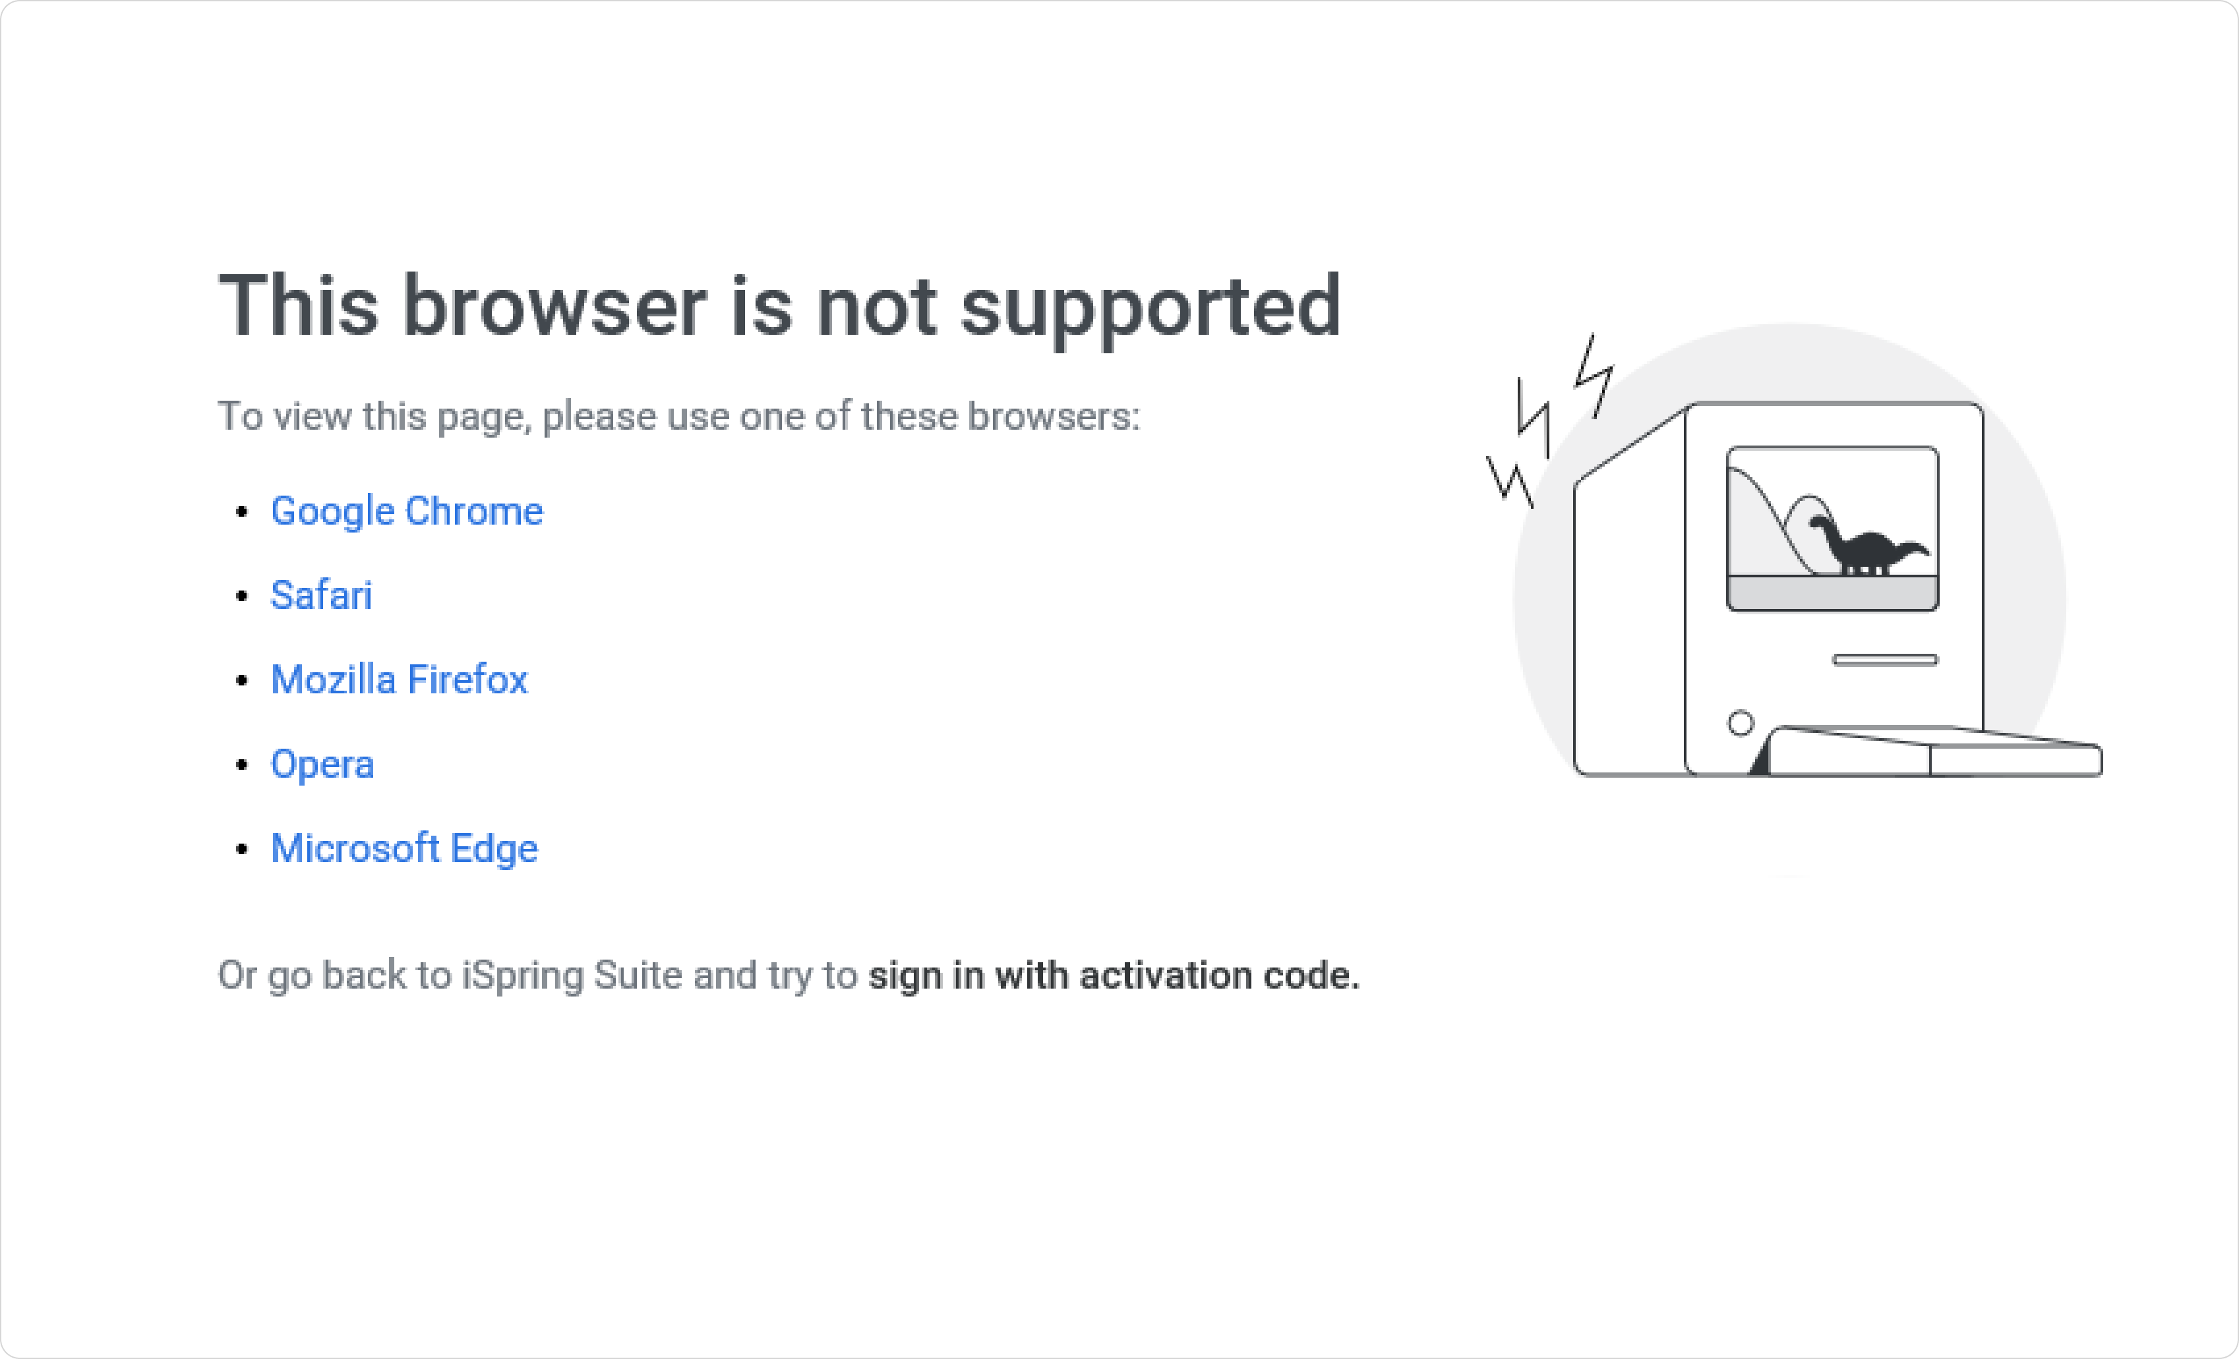Screen dimensions: 2239x1359
Task: Click the Safari browser link
Action: coord(321,596)
